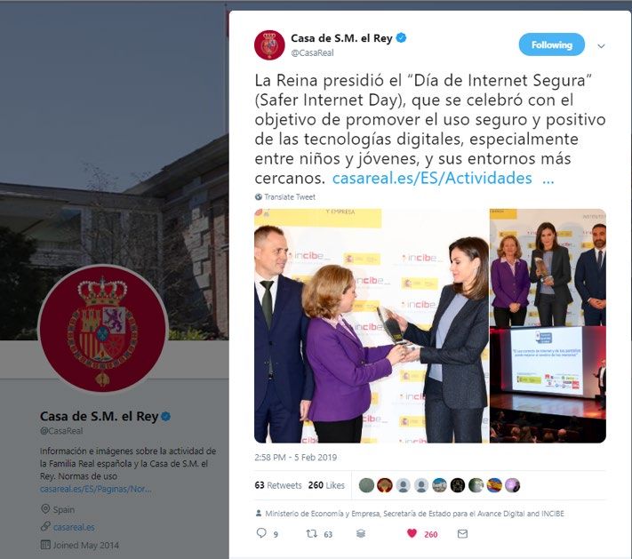Click the envelope direct message icon
Viewport: 632px width, 559px height.
463,533
